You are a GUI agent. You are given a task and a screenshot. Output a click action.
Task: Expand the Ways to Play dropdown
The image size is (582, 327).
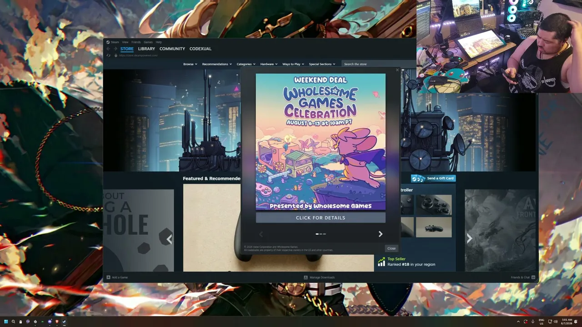293,64
